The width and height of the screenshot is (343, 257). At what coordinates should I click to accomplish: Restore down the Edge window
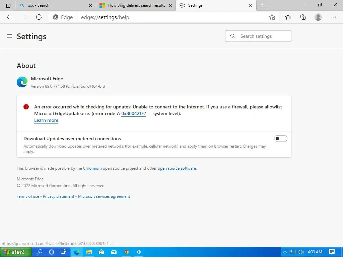tap(320, 5)
